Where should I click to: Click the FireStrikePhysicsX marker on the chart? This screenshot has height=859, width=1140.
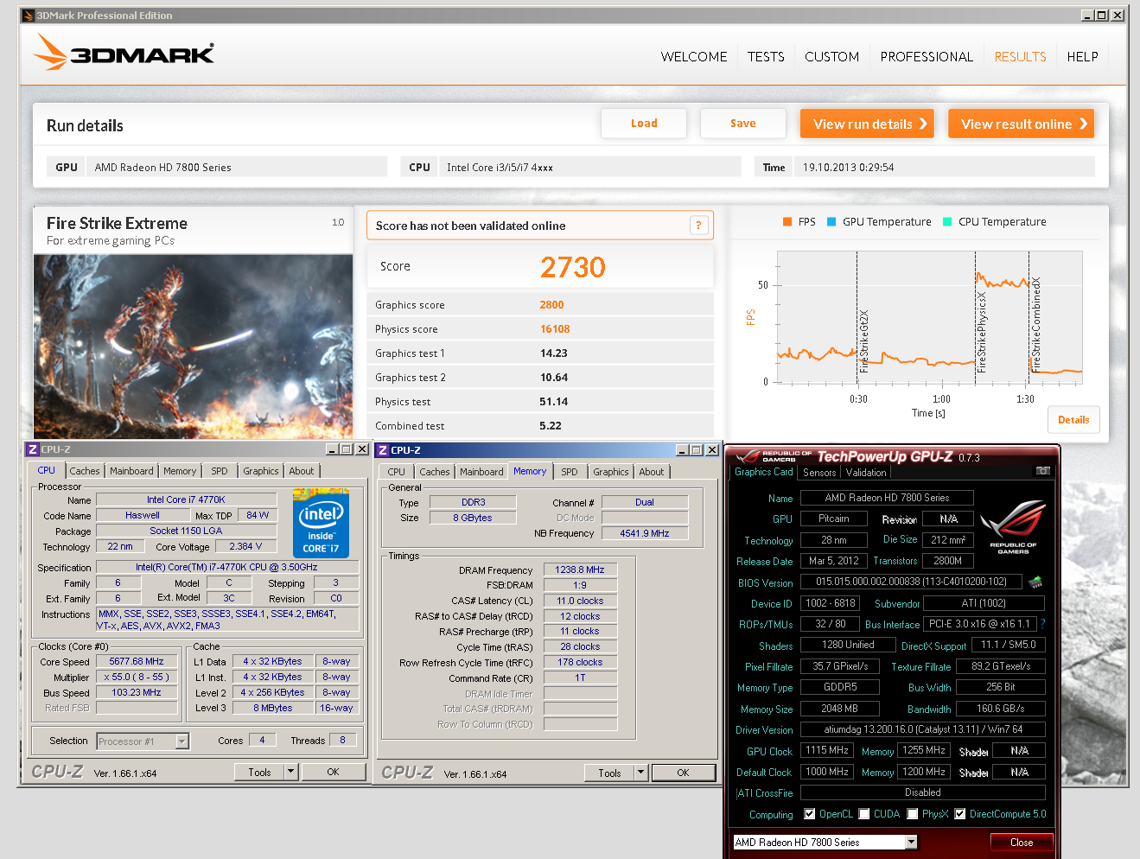pos(981,332)
